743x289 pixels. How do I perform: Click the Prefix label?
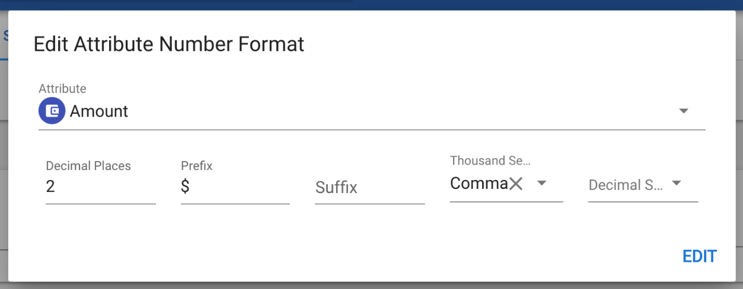(196, 166)
